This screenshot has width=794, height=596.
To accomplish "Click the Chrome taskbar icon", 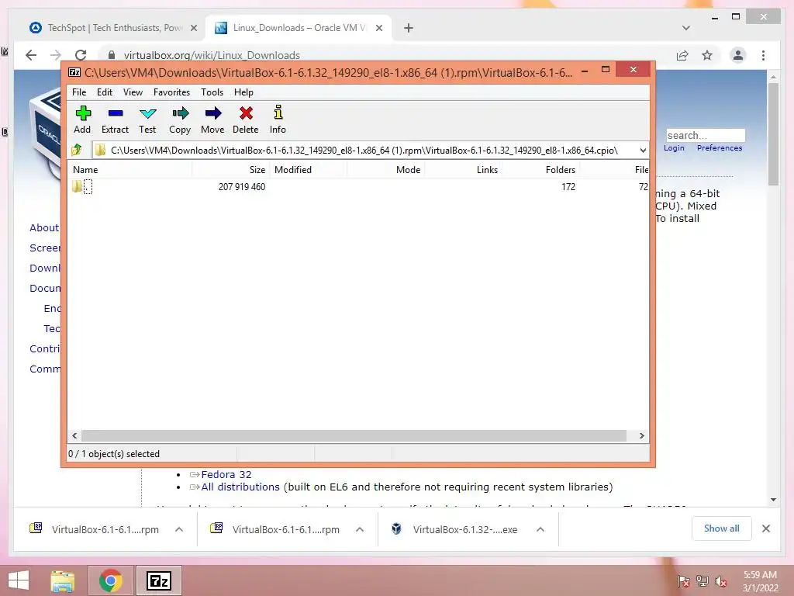I will (x=110, y=580).
